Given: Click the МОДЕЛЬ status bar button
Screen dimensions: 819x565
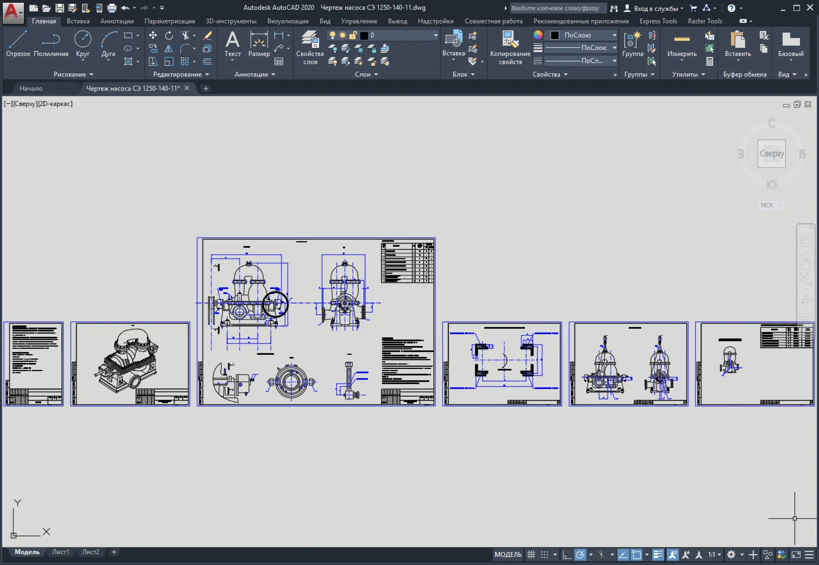Looking at the screenshot, I should point(508,555).
